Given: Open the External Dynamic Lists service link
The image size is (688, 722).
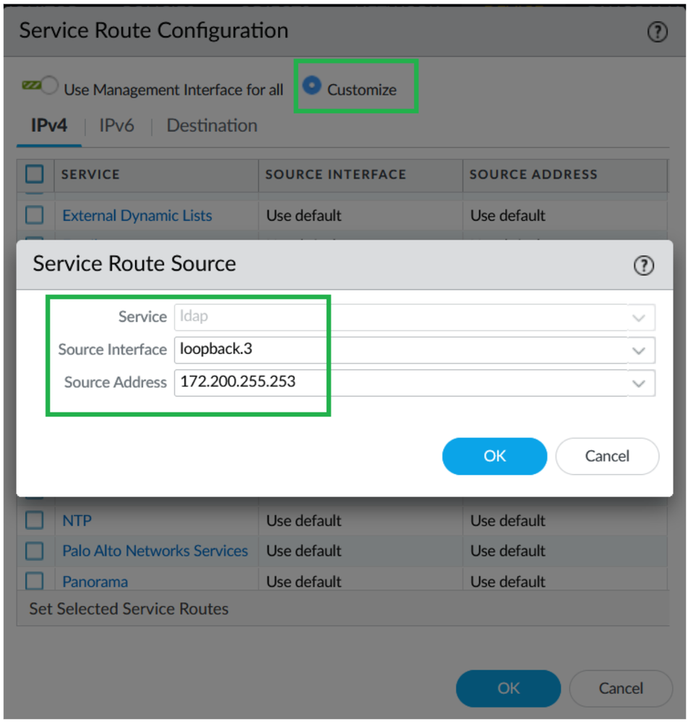Looking at the screenshot, I should point(137,215).
